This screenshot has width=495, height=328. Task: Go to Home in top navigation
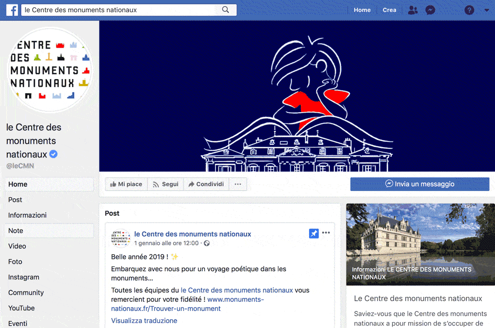coord(362,10)
